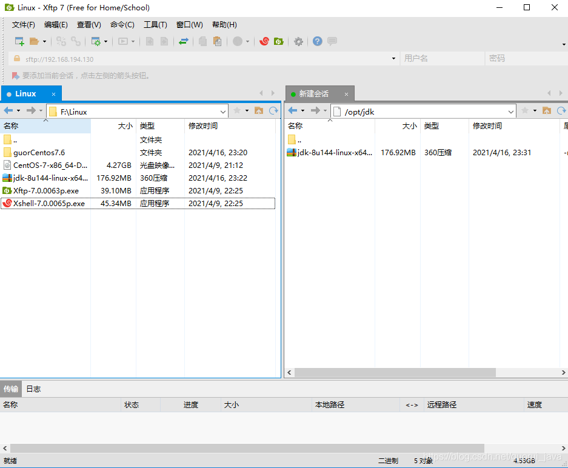Expand the F:\Linux local path dropdown
568x468 pixels.
click(223, 112)
